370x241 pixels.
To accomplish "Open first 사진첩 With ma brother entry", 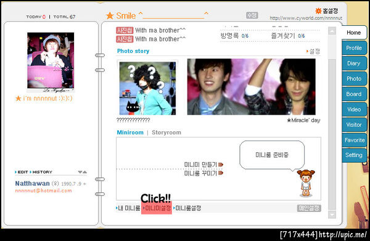I will (x=151, y=30).
